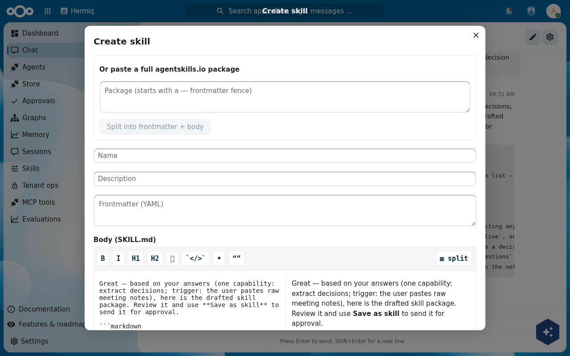Click the Features & roadmap eye icon

click(x=11, y=324)
